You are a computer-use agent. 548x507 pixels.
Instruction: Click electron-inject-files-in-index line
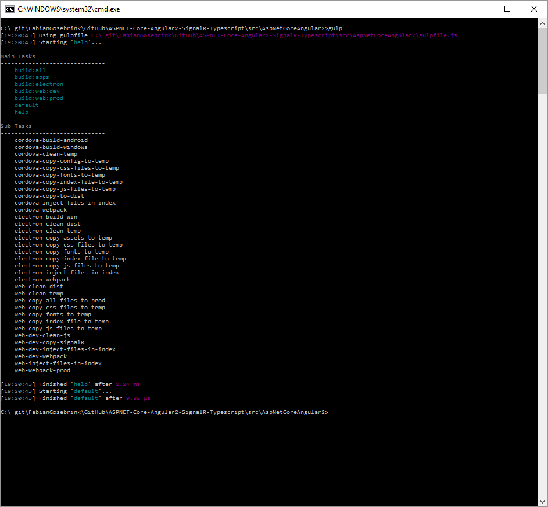(x=67, y=273)
